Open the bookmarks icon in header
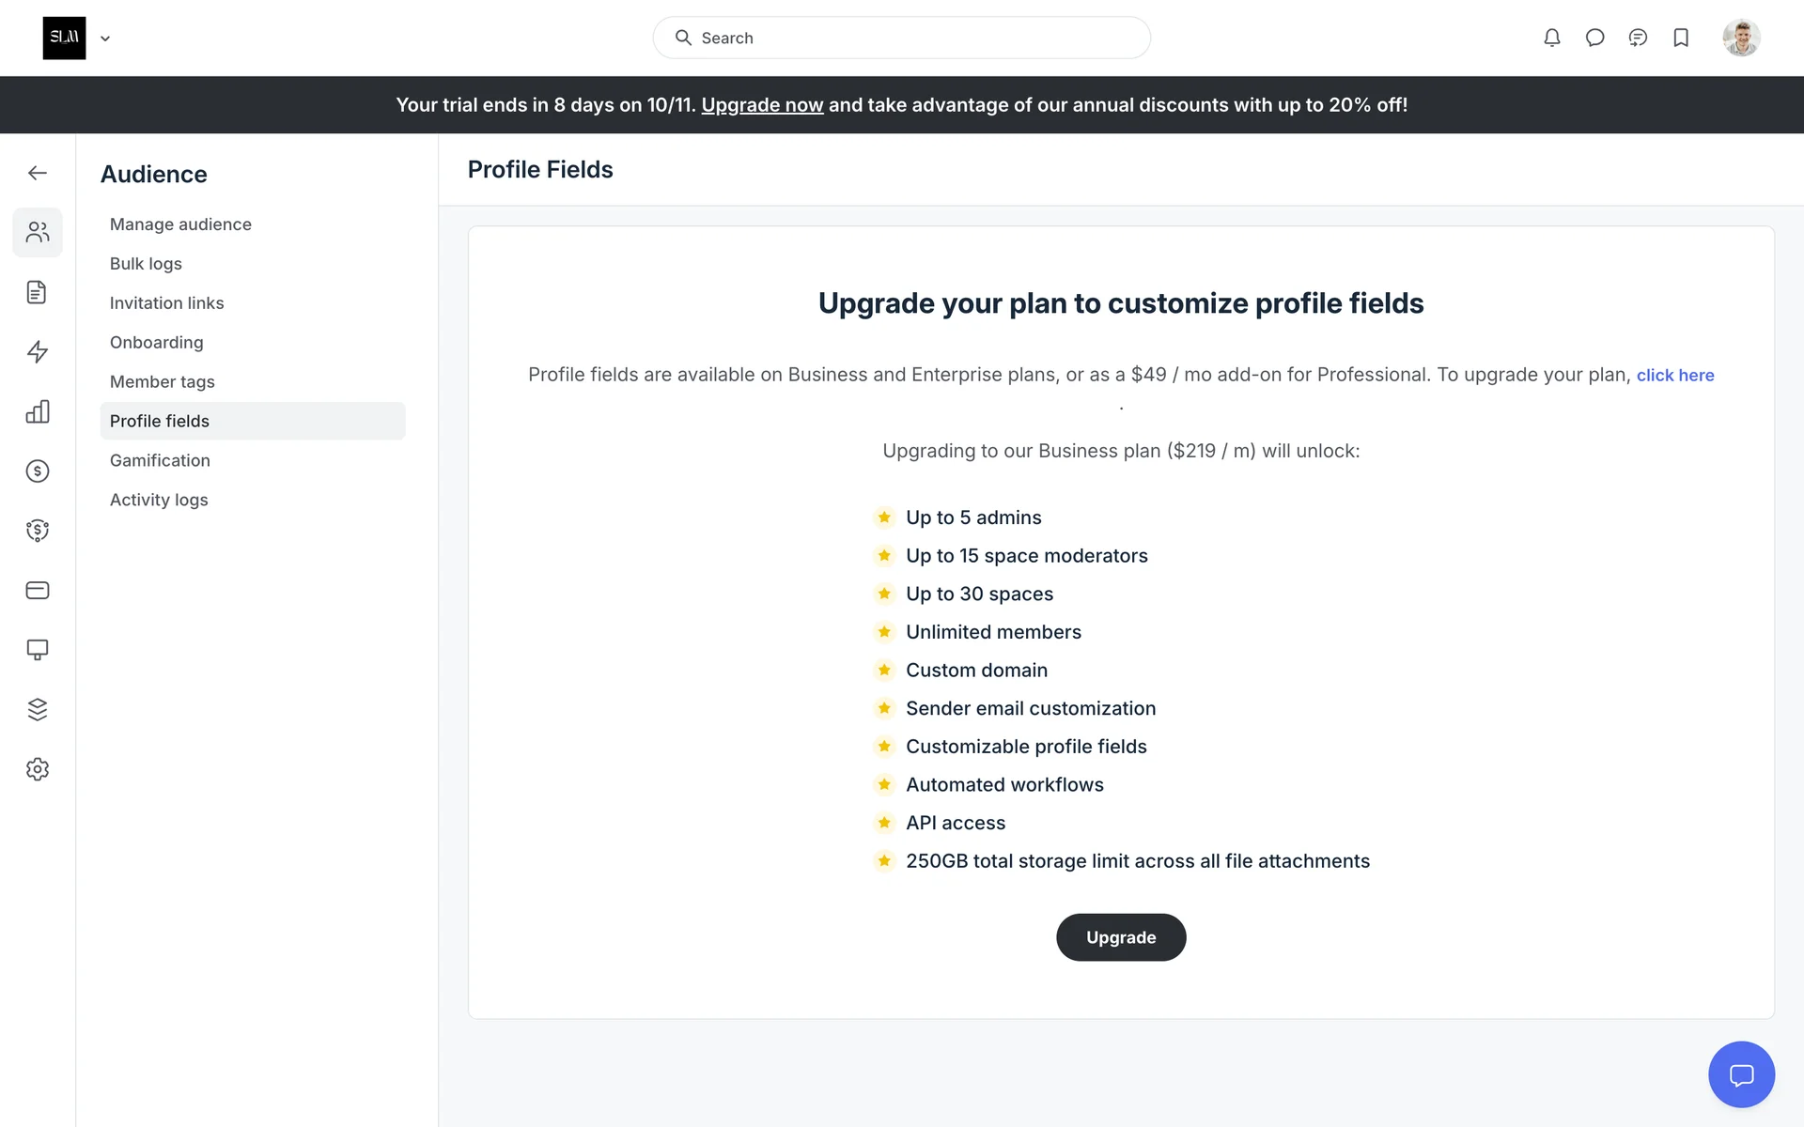Viewport: 1804px width, 1127px height. 1681,38
